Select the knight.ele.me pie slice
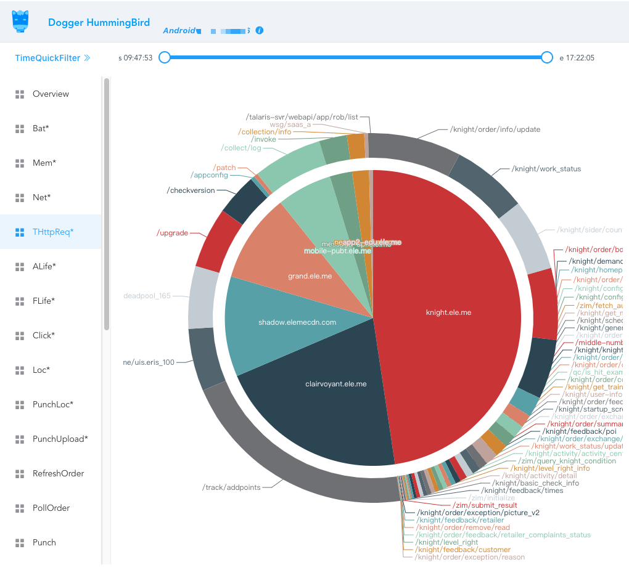 [x=448, y=312]
